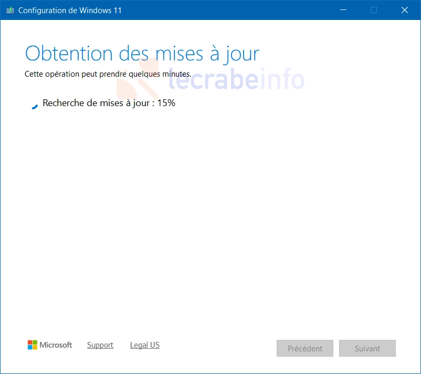Click the blank white area of the dialog
The width and height of the screenshot is (421, 374).
click(210, 221)
